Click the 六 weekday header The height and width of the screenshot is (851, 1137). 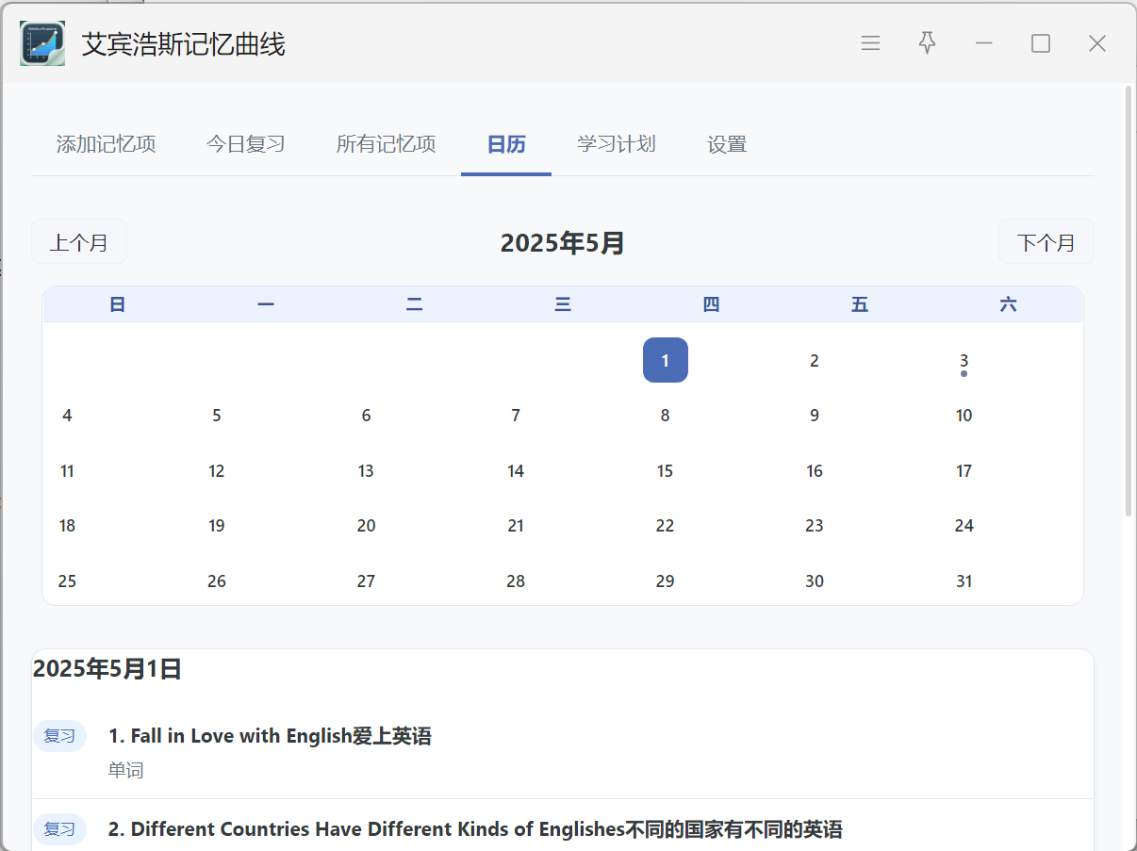point(1008,304)
